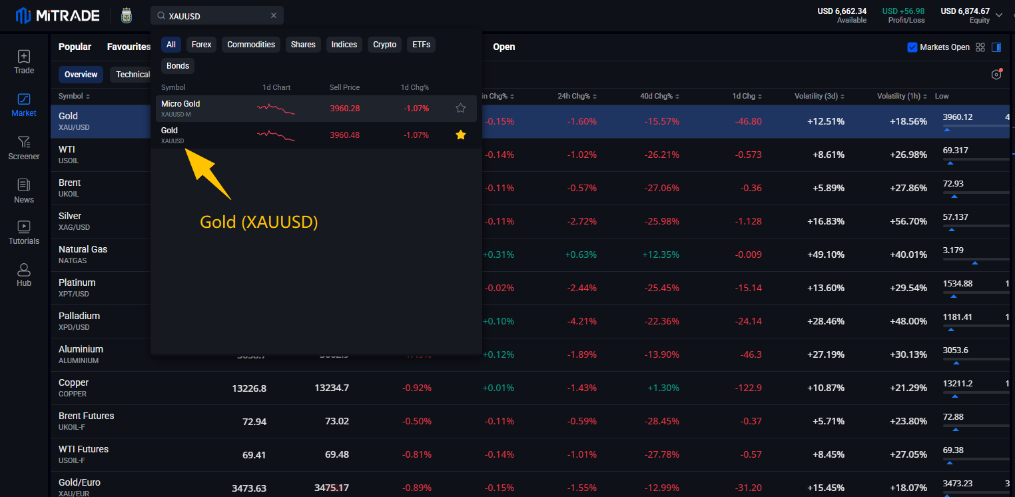
Task: Select the Crypto filter tab
Action: [385, 45]
